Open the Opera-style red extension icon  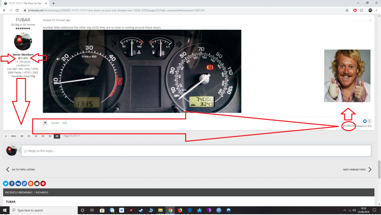pyautogui.click(x=355, y=10)
